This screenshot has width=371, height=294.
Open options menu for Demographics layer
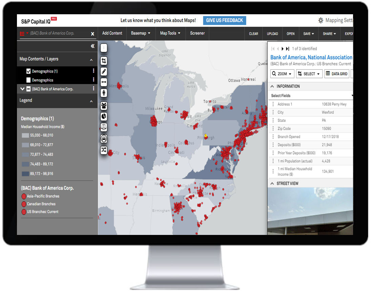(94, 79)
